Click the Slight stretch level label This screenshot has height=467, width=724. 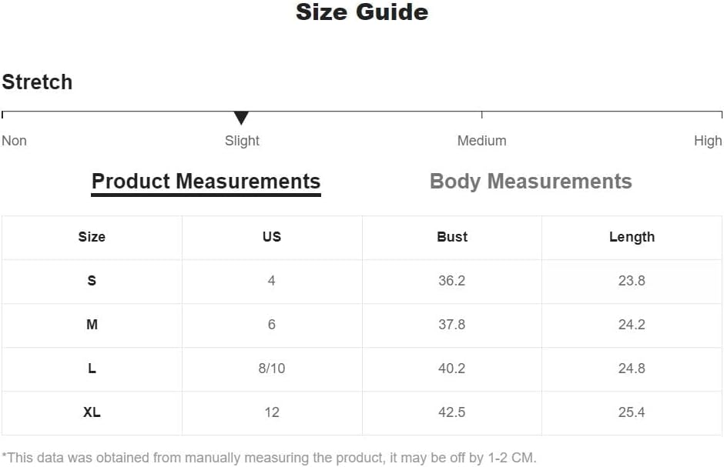click(242, 141)
